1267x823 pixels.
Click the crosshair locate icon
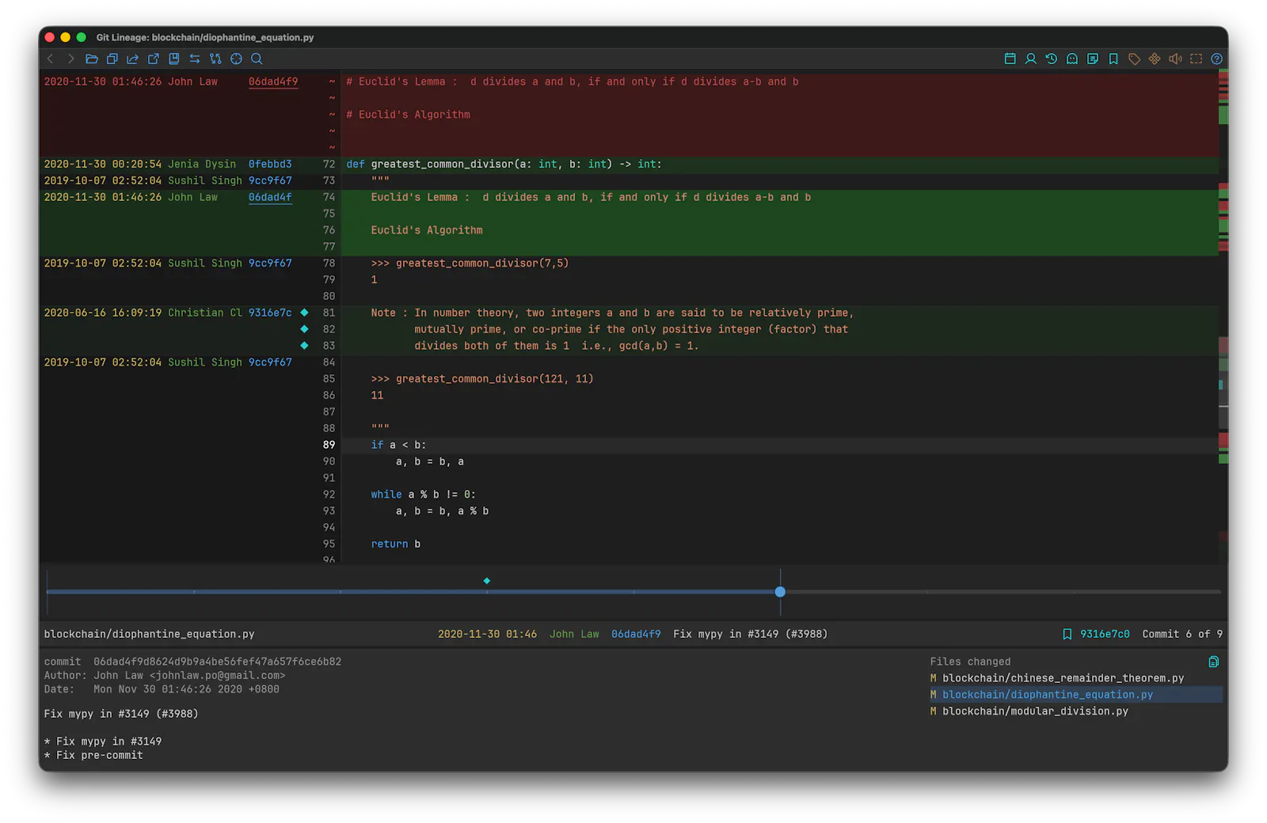(236, 59)
